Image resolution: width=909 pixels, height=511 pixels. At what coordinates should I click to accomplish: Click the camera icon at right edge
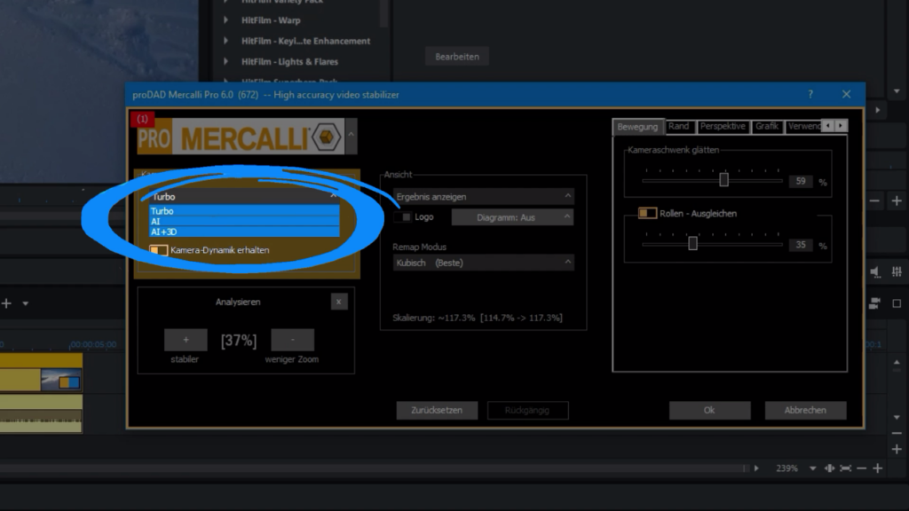pos(874,303)
